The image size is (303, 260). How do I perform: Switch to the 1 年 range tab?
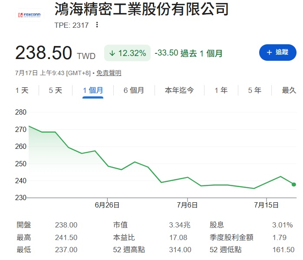pyautogui.click(x=221, y=90)
